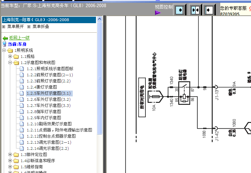This screenshot has height=173, width=251.
Task: Click the document icon beside 1.2.1照明系统示意图图标
Action: 22,69
